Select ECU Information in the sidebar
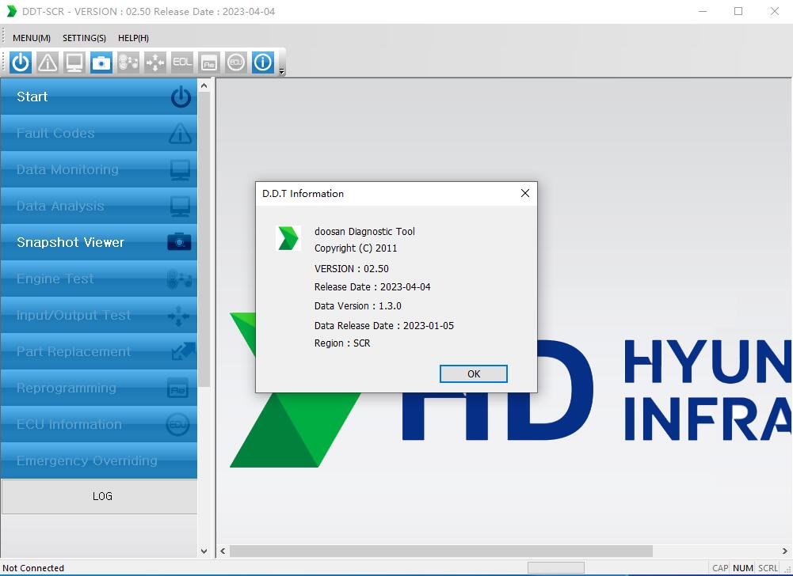Screen dimensions: 793x576 coord(98,424)
